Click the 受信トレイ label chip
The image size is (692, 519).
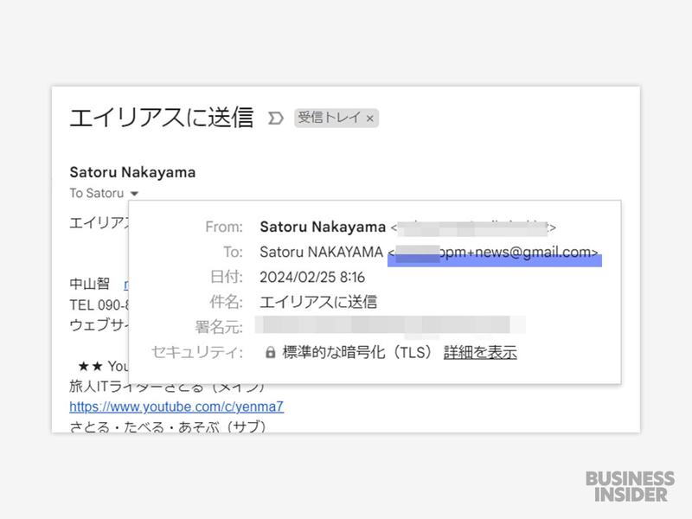pos(336,118)
